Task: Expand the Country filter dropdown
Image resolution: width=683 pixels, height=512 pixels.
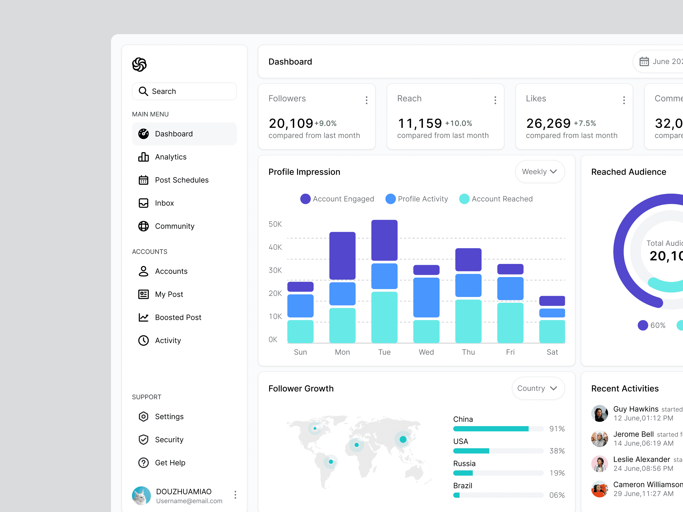Action: (x=538, y=388)
